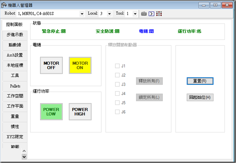Check the J5 brake checkbox

pos(117,103)
